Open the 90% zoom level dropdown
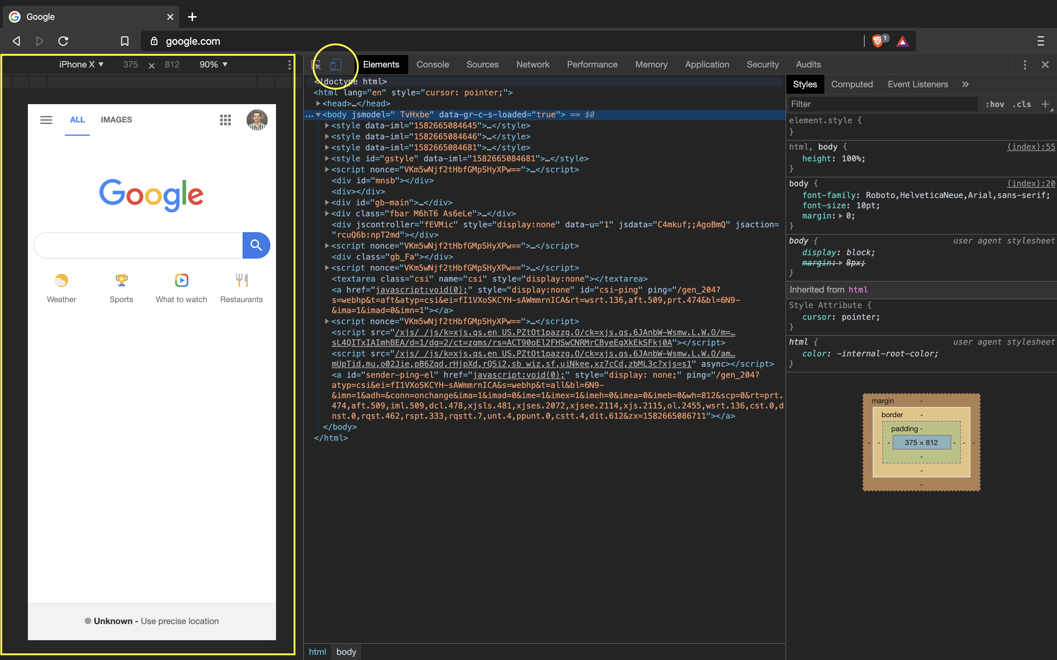The image size is (1057, 660). [213, 64]
